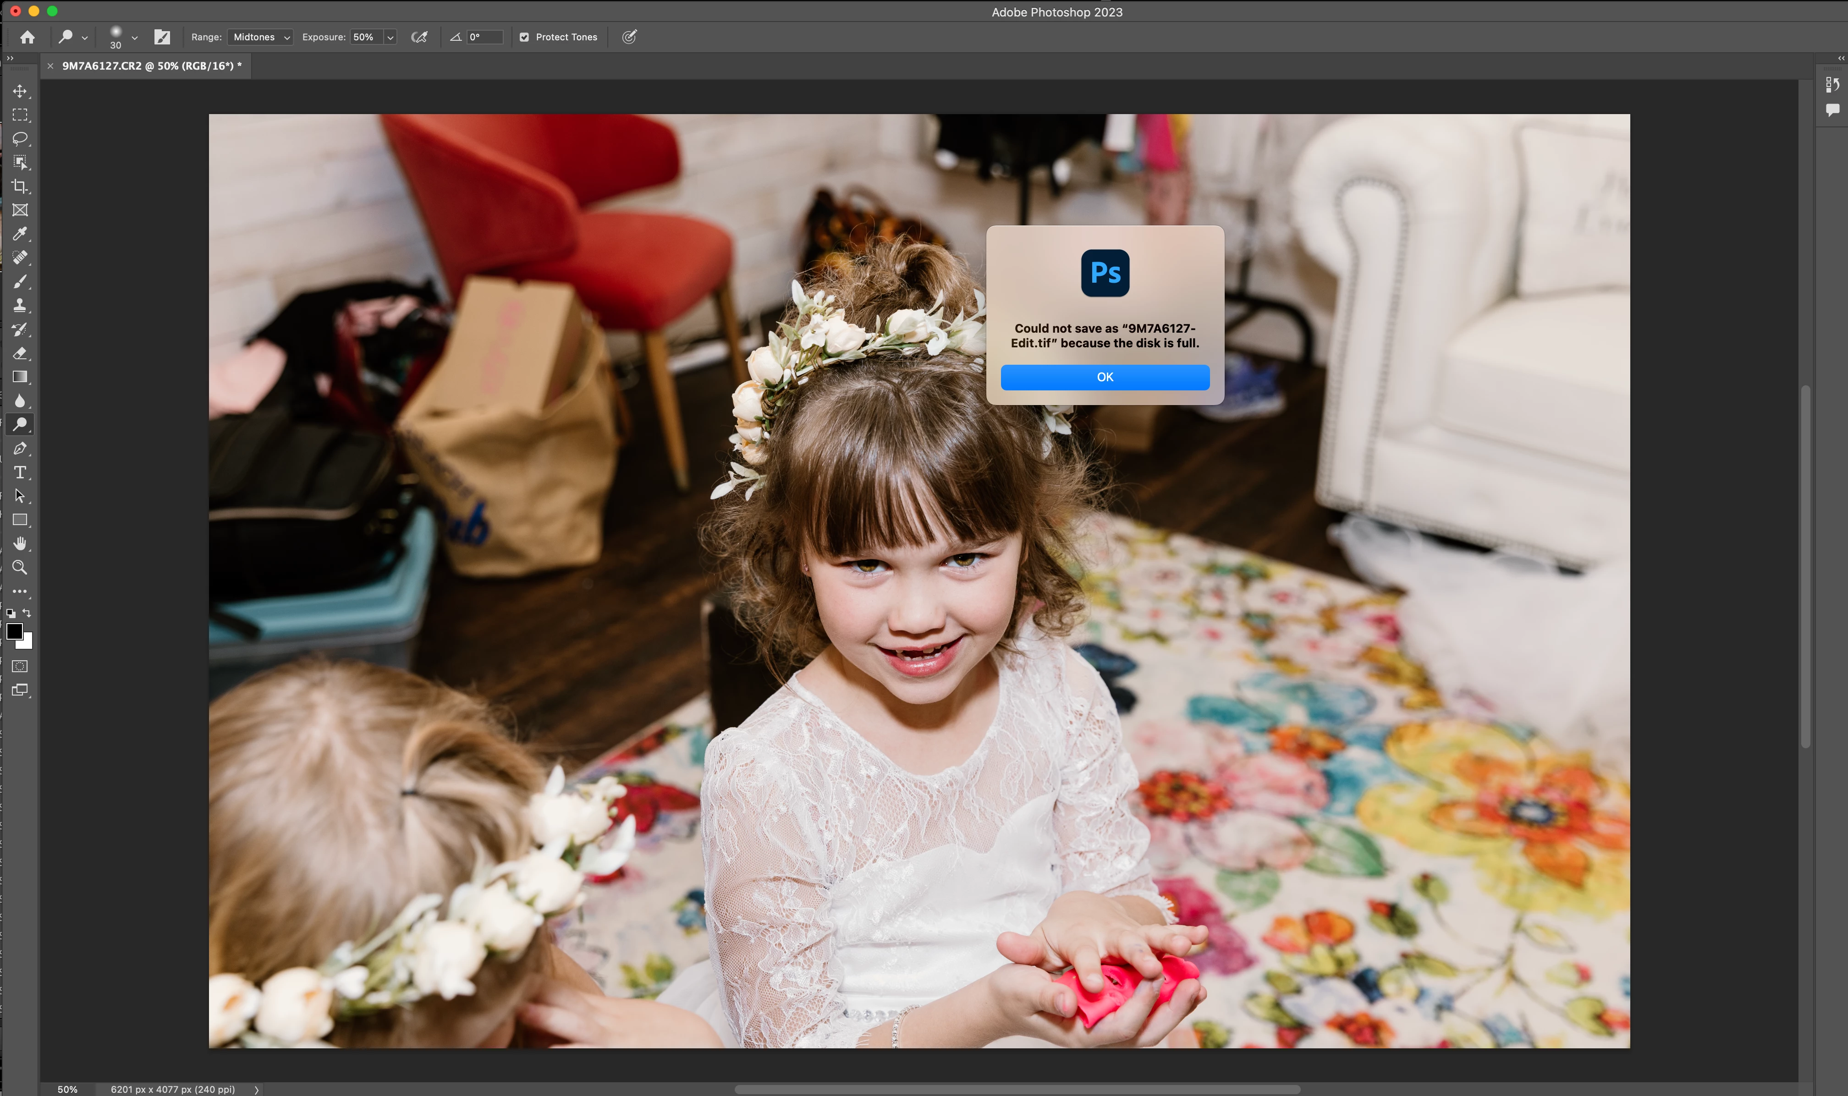Select the Horizontal Type tool
Viewport: 1848px width, 1096px height.
coord(20,473)
